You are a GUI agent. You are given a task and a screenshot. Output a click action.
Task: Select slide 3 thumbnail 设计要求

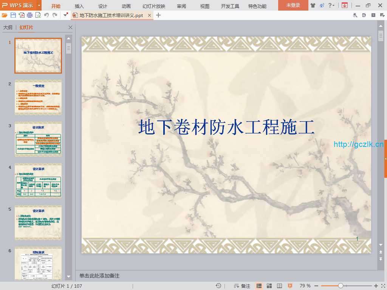coord(38,139)
